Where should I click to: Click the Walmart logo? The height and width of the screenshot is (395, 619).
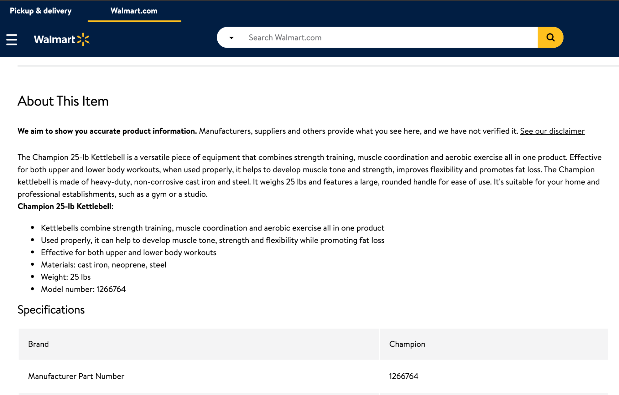point(62,40)
